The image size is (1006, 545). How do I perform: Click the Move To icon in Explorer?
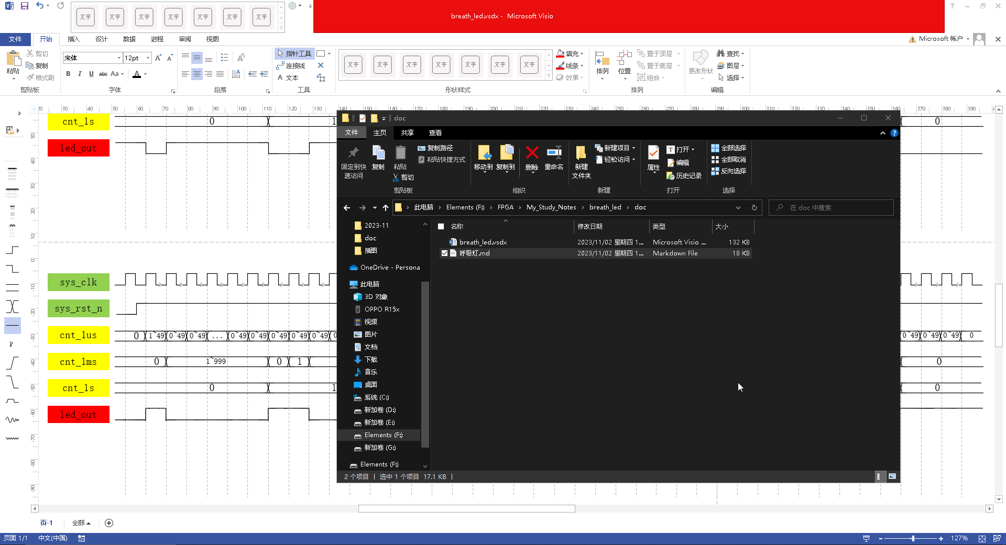point(483,158)
